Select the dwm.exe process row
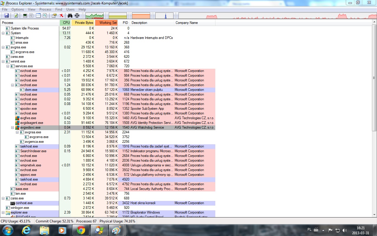Screen dimensions: 377x236 (108, 90)
